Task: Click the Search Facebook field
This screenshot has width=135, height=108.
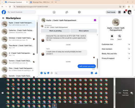Action: click(22, 12)
